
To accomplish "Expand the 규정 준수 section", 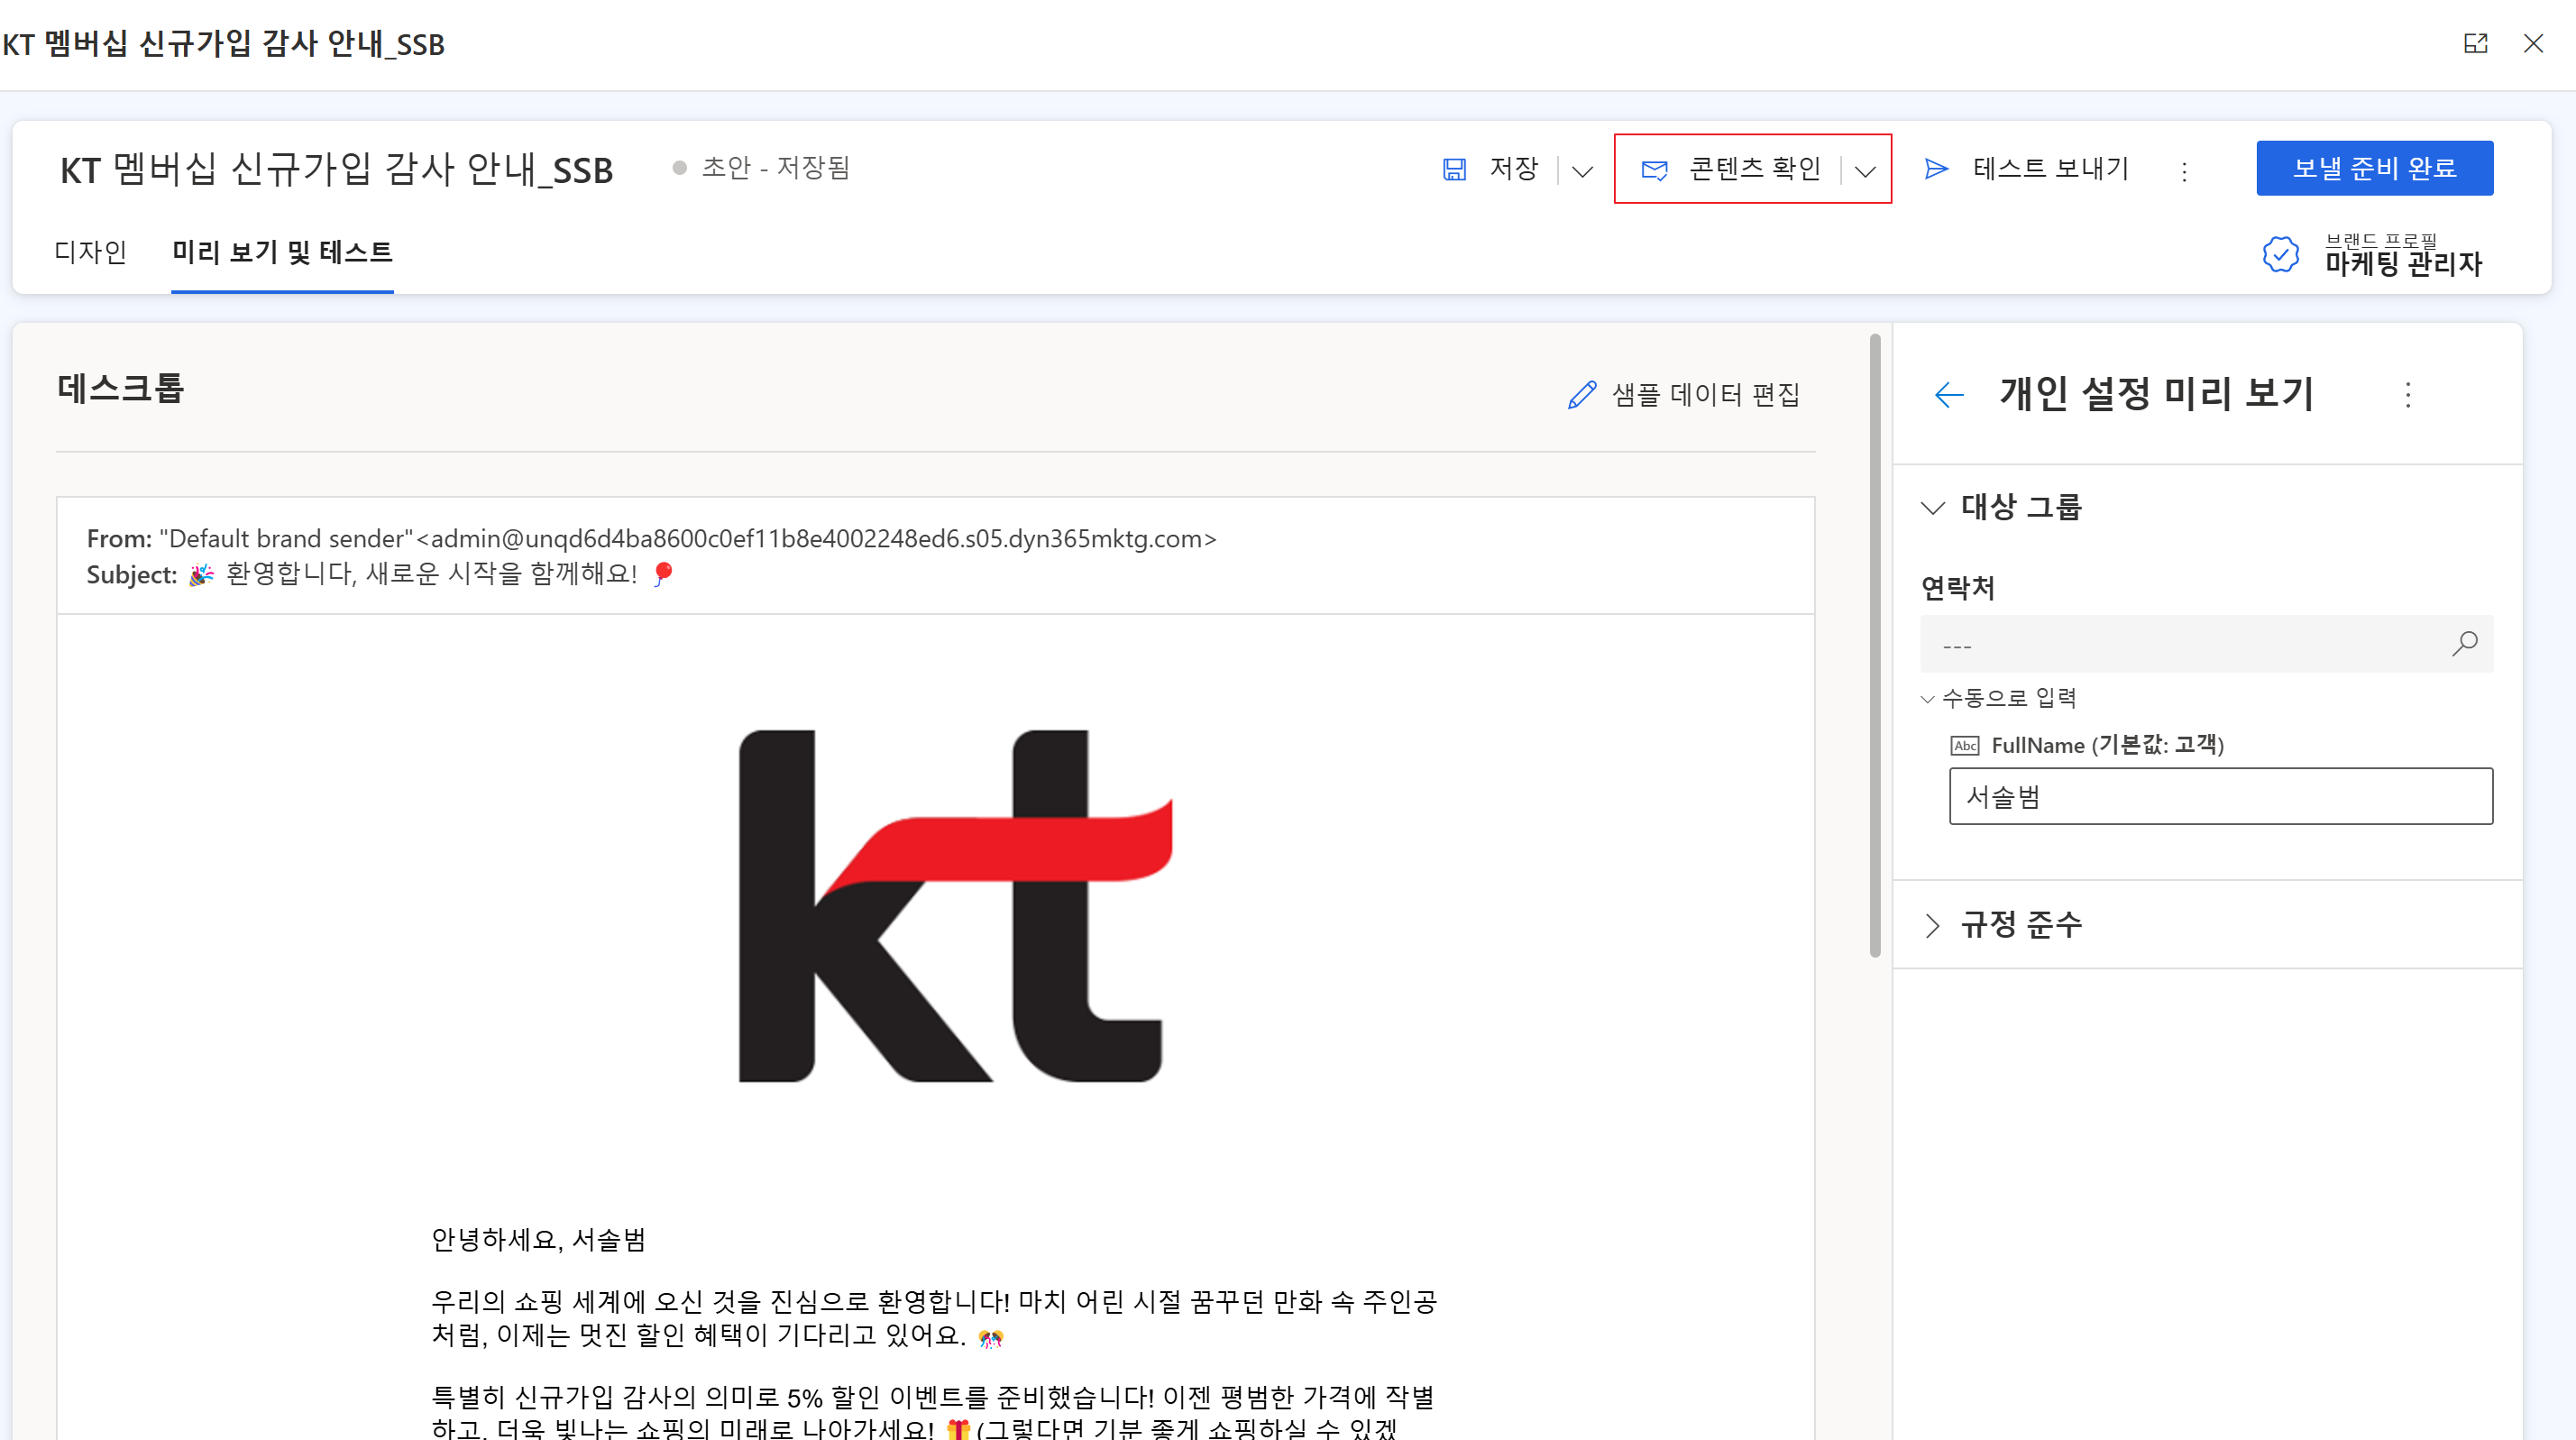I will pos(1933,925).
